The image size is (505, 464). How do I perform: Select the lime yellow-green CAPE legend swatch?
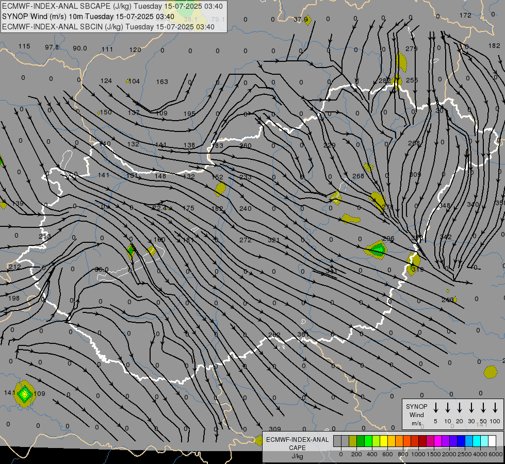(x=376, y=441)
